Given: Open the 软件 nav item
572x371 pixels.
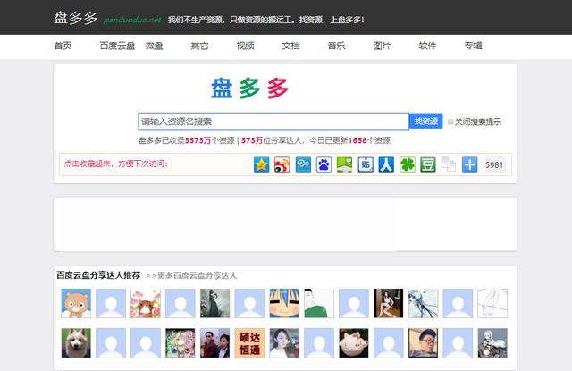Looking at the screenshot, I should pos(427,46).
